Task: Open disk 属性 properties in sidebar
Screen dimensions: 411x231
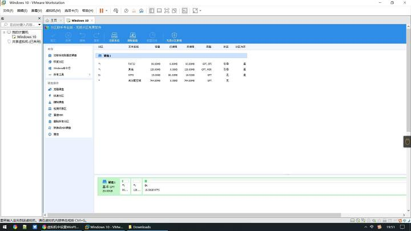Action: tap(54, 135)
